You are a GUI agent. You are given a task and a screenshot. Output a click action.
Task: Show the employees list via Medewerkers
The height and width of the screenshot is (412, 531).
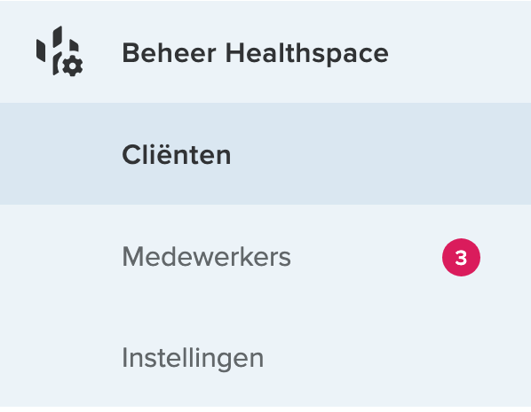(x=206, y=257)
